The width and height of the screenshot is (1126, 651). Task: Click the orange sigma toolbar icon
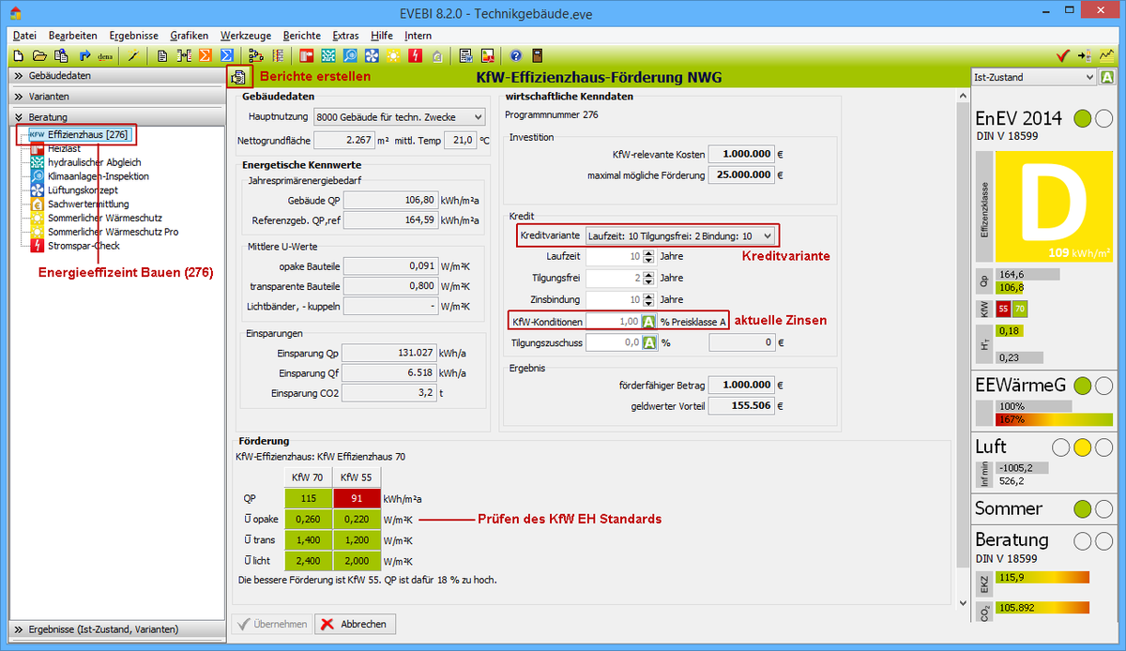[204, 55]
